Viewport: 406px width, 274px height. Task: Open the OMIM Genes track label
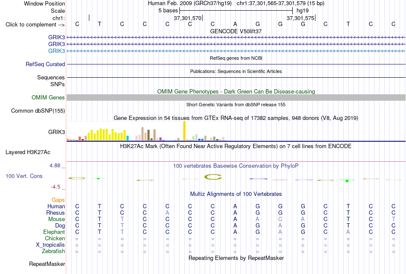click(48, 97)
